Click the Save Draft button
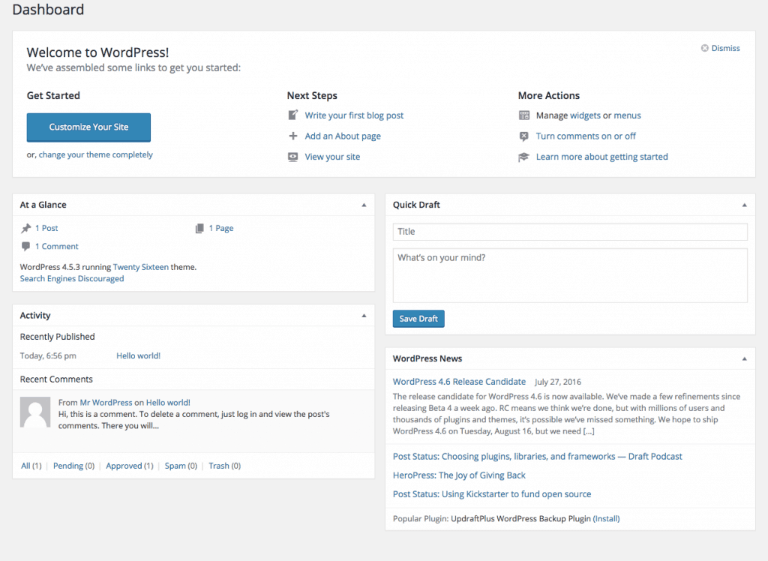 coord(418,318)
